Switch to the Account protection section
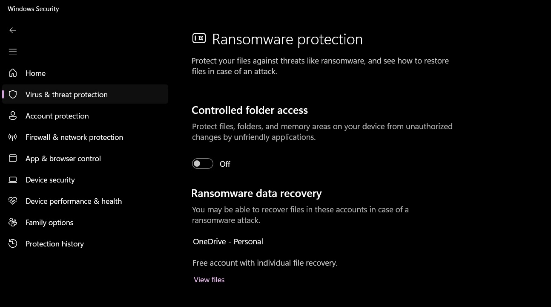Image resolution: width=551 pixels, height=307 pixels. tap(57, 116)
